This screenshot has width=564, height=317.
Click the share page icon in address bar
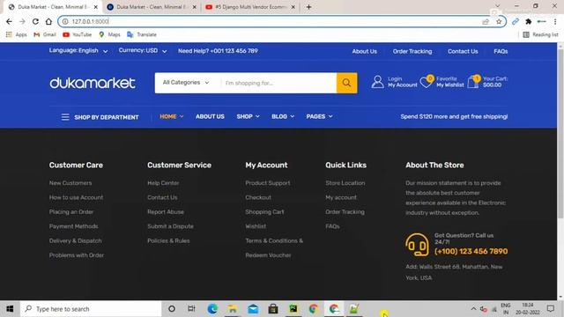click(486, 21)
